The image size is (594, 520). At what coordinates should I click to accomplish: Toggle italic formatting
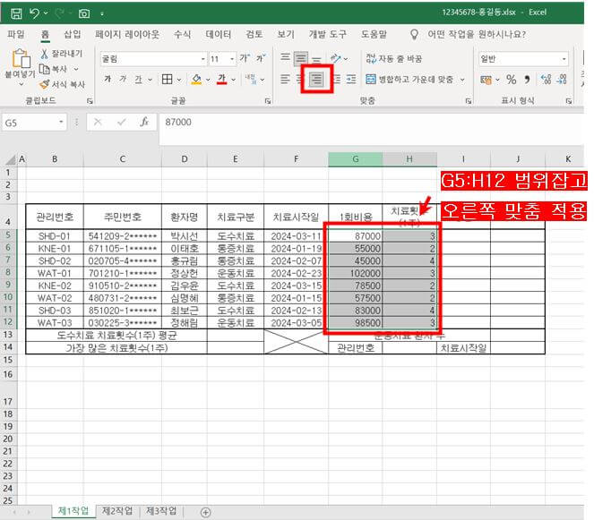click(x=123, y=79)
